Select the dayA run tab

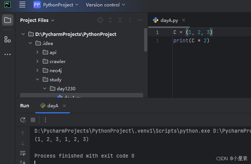(x=49, y=106)
